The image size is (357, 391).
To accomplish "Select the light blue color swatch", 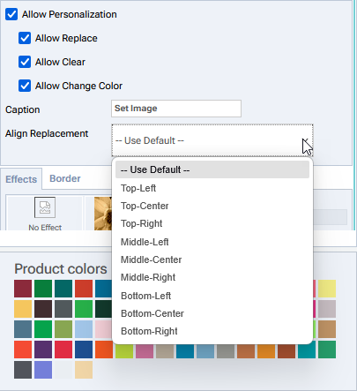I will click(84, 329).
